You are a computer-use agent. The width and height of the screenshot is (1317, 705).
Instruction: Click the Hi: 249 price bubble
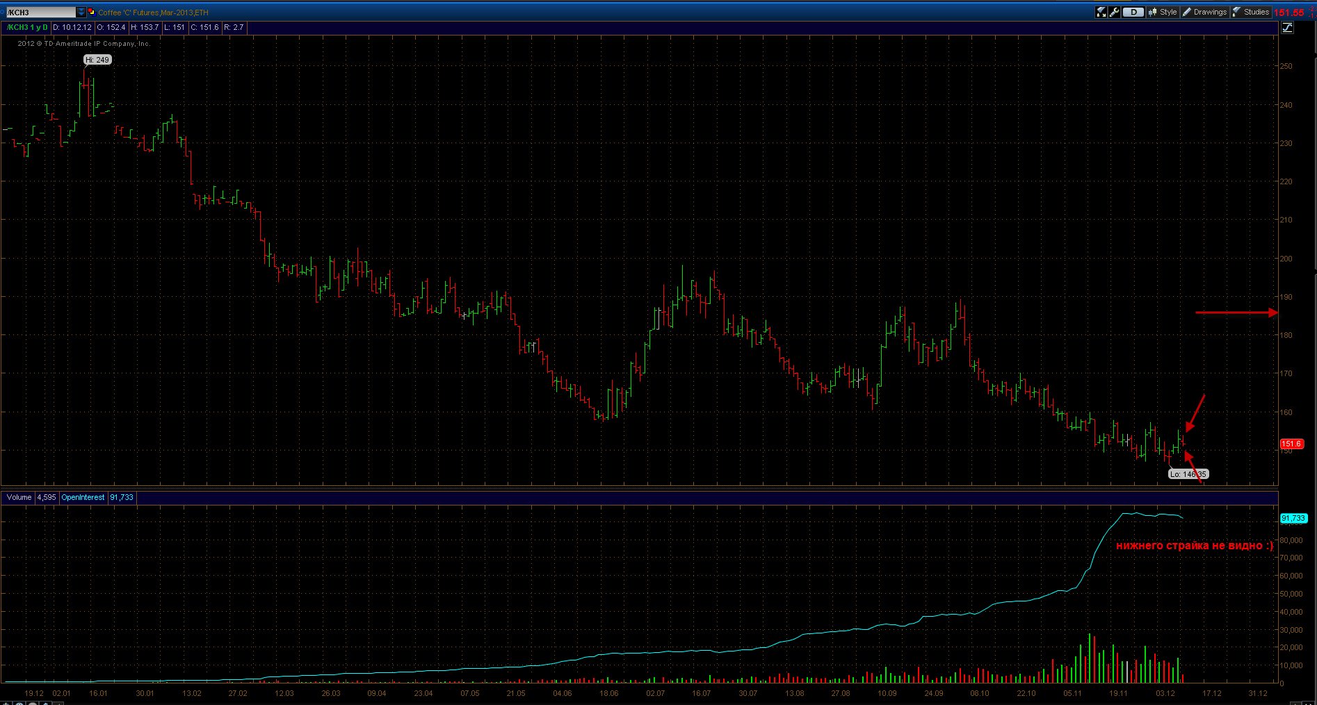point(98,60)
